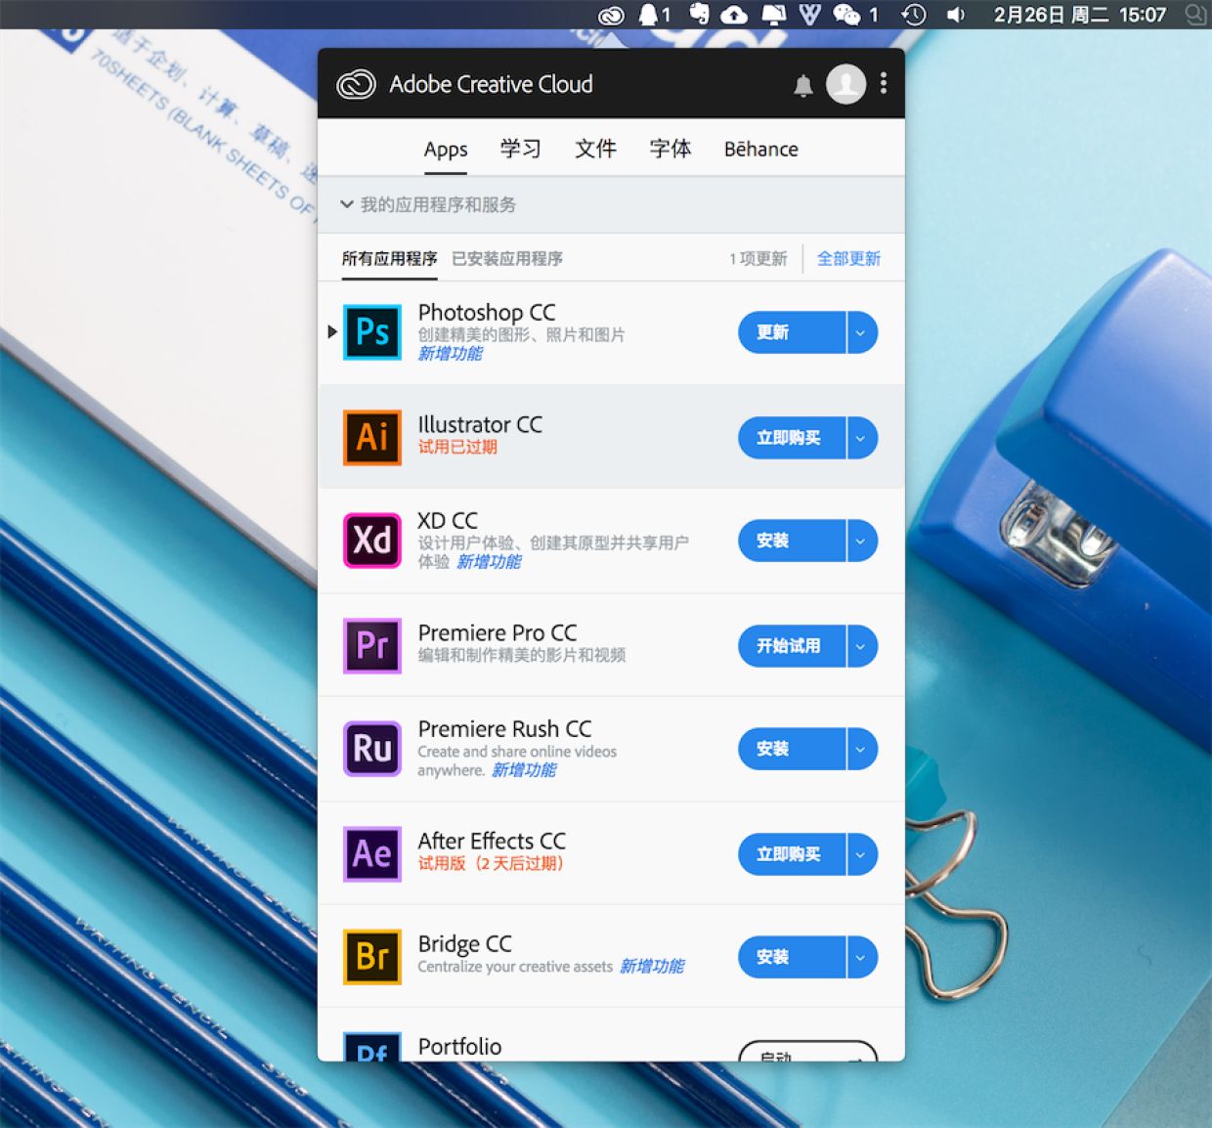Viewport: 1212px width, 1128px height.
Task: Open dropdown arrow beside XD 安装 button
Action: point(861,542)
